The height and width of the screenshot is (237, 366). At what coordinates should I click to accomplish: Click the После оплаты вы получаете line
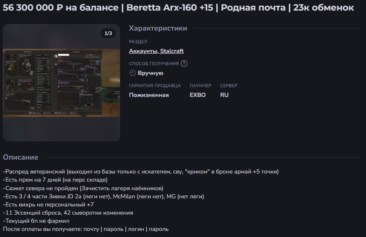click(x=85, y=229)
